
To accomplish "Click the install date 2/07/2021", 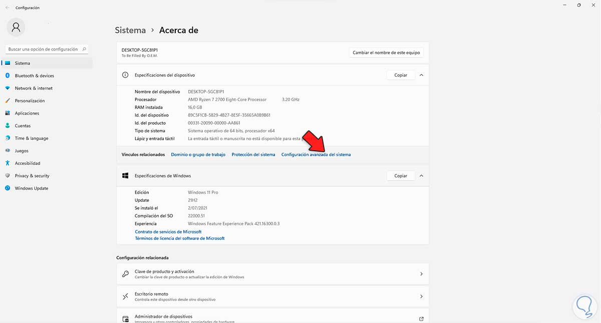I will [198, 208].
